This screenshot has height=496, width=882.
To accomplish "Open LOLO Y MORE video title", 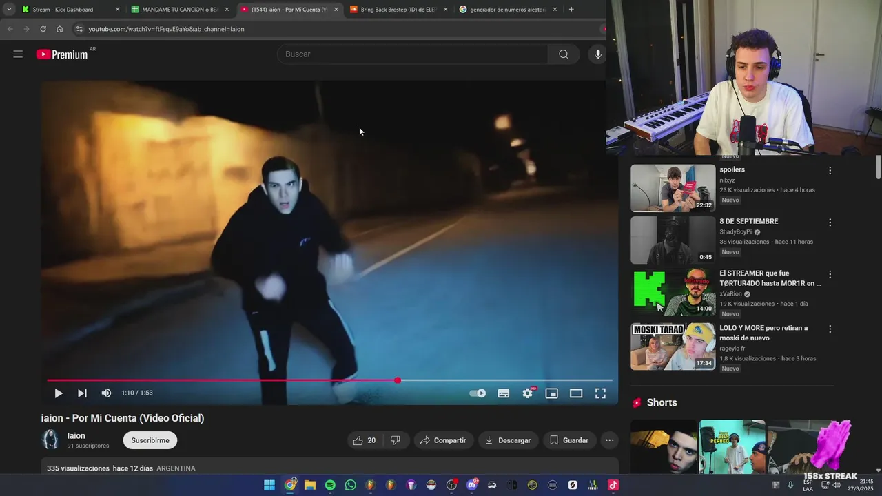I will click(763, 333).
